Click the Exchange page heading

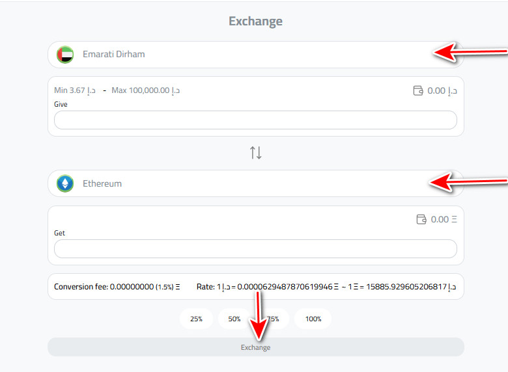click(255, 21)
